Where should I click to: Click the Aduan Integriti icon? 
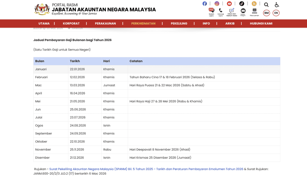tap(243, 11)
